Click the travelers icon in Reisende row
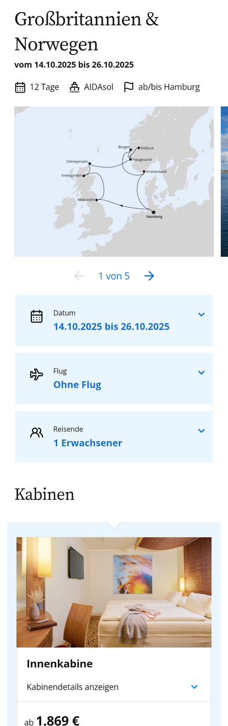Image resolution: width=228 pixels, height=726 pixels. [37, 433]
